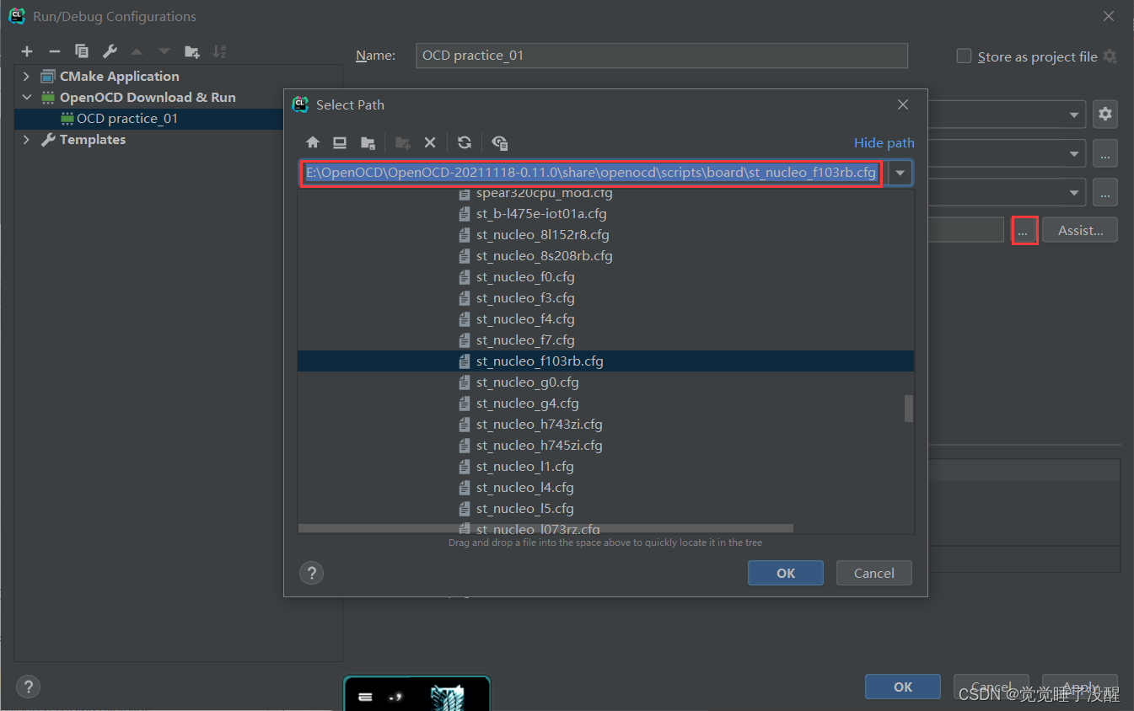Click the vertical scrollbar thumb in file list

click(x=909, y=408)
